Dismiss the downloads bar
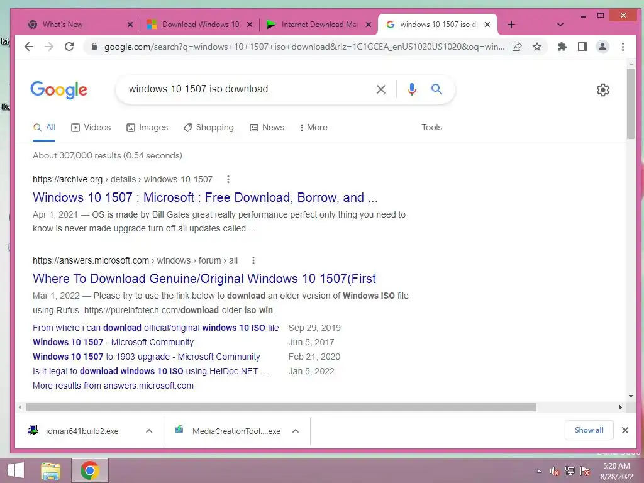Image resolution: width=644 pixels, height=483 pixels. [x=625, y=430]
